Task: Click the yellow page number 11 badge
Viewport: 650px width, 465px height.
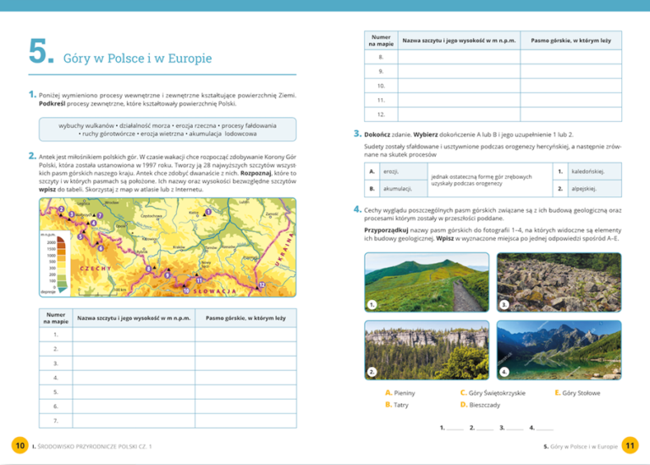Action: point(630,446)
